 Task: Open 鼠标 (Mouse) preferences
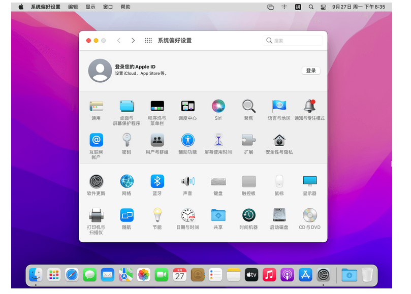[279, 181]
